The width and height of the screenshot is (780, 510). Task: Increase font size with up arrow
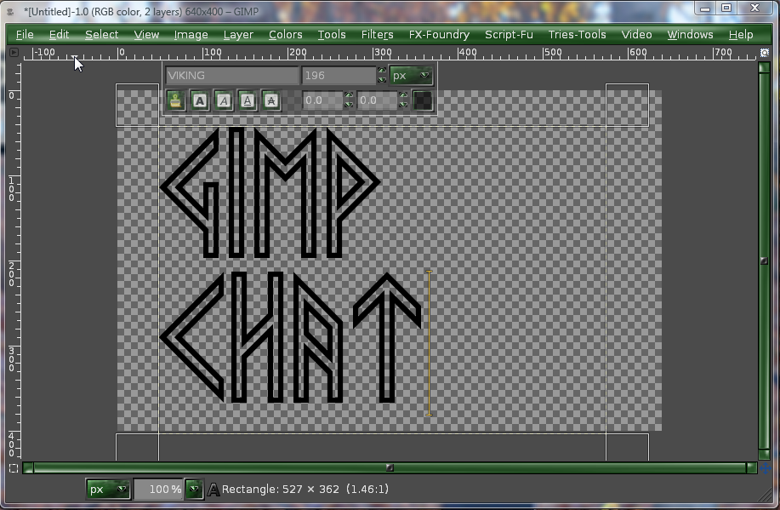pyautogui.click(x=382, y=71)
